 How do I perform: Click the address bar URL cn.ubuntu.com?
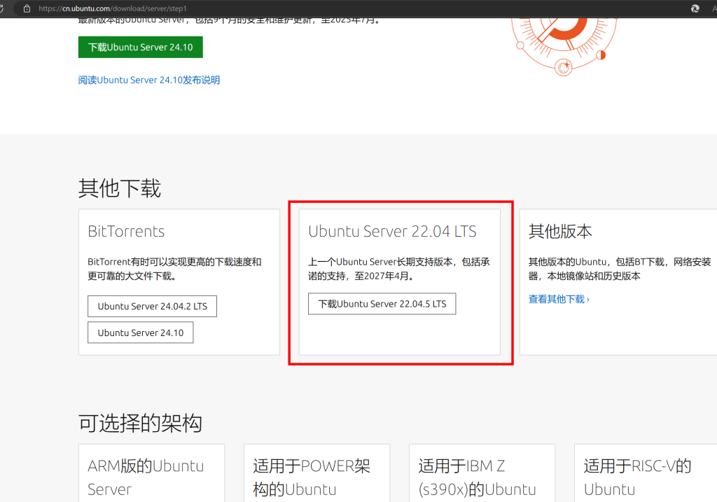click(113, 8)
